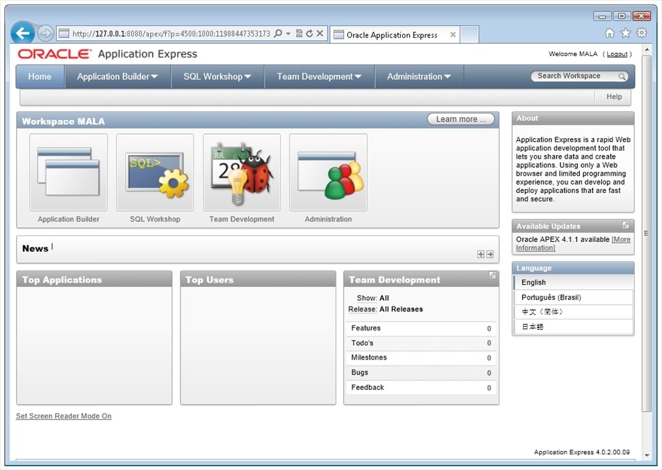Click the page scrollbar up arrow
Screen dimensions: 662x470
(646, 50)
